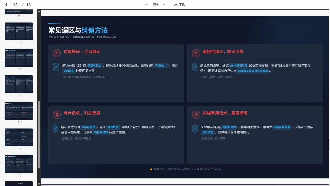Screen dimensions: 330x186
Task: Click italic note 数据说话，事实胜于雄辩
Action: [76, 139]
